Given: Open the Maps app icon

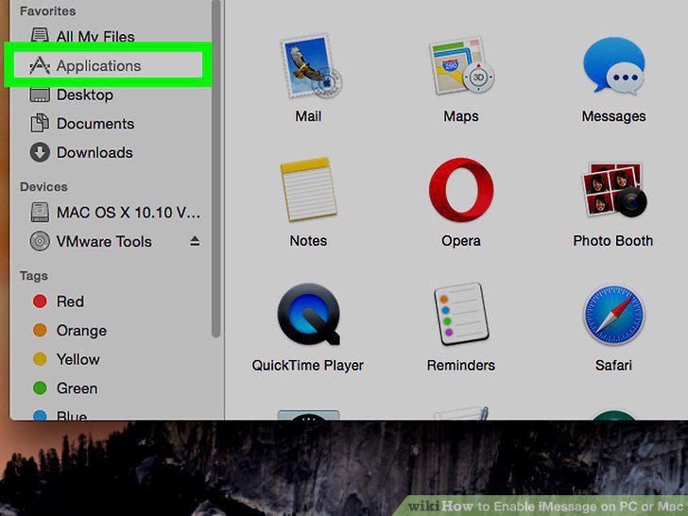Looking at the screenshot, I should coord(461,66).
